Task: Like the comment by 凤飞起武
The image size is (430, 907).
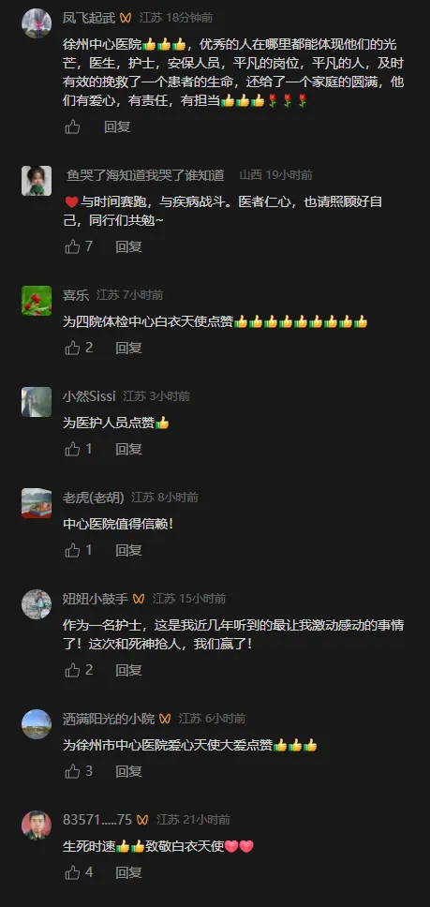Action: (72, 126)
